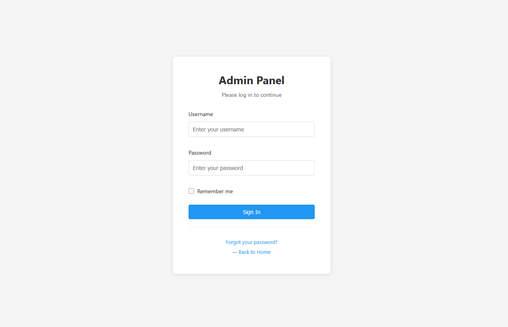
Task: Click the Enter your password placeholder box
Action: (251, 168)
